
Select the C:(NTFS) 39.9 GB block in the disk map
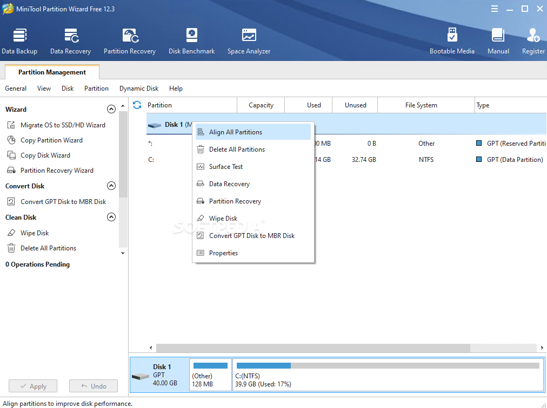388,375
